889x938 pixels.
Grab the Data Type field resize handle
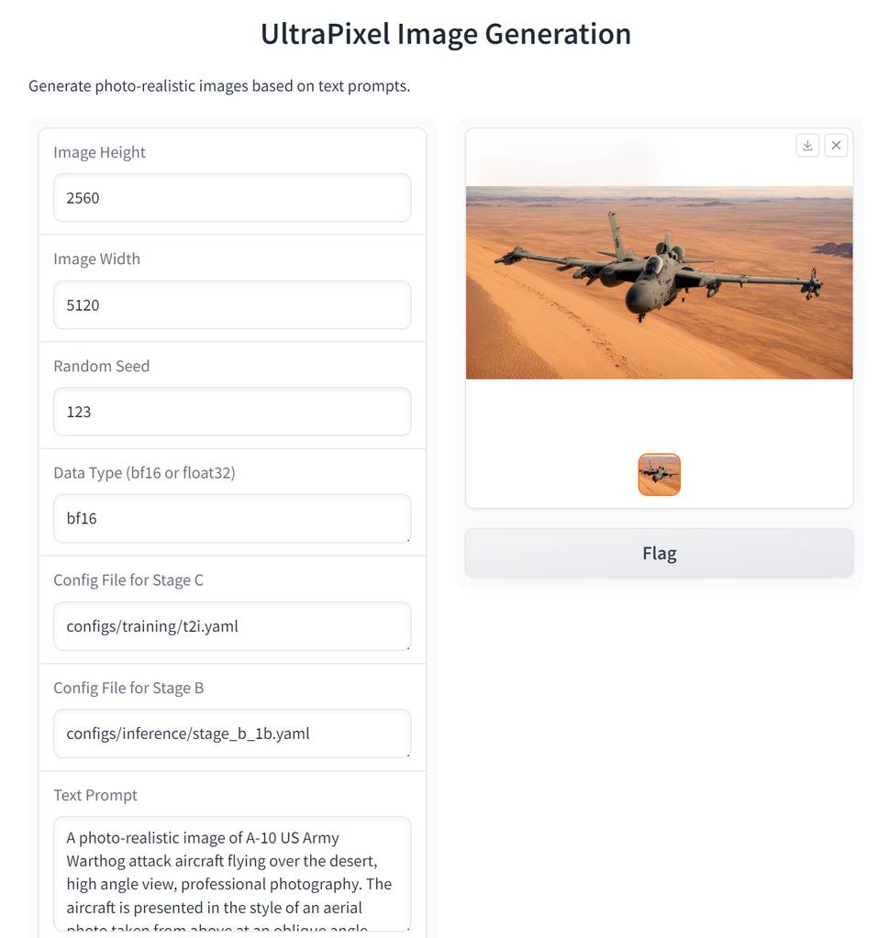point(406,539)
